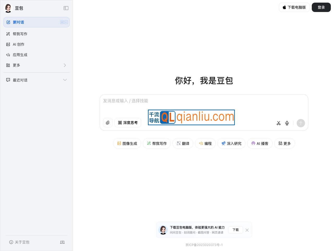The height and width of the screenshot is (251, 335).
Task: Dismiss the desktop download banner
Action: tap(247, 230)
